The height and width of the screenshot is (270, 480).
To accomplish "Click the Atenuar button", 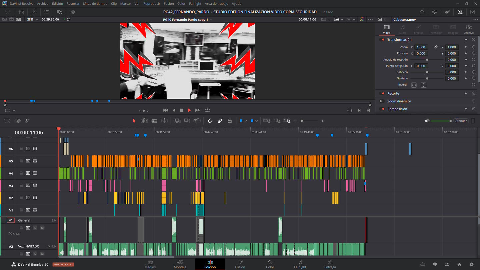I will tap(461, 121).
